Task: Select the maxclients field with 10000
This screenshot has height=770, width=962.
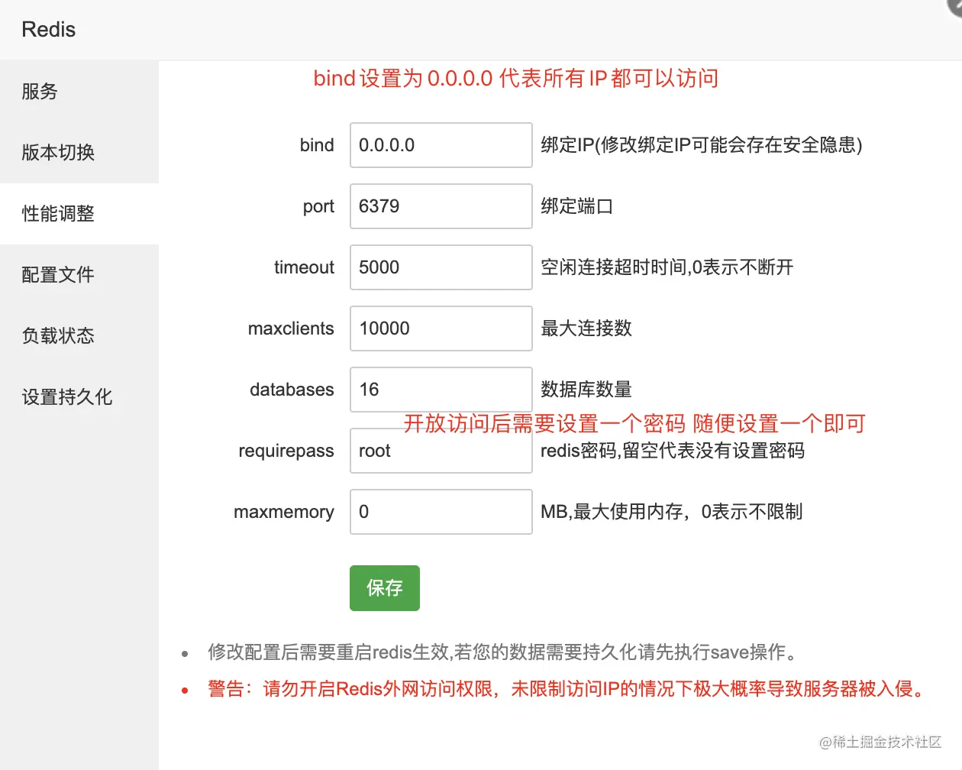Action: [441, 328]
